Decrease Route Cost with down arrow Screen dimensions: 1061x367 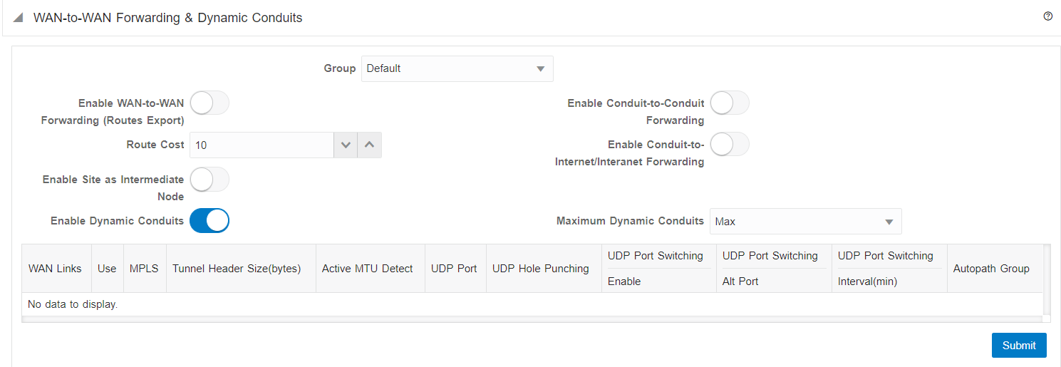346,145
